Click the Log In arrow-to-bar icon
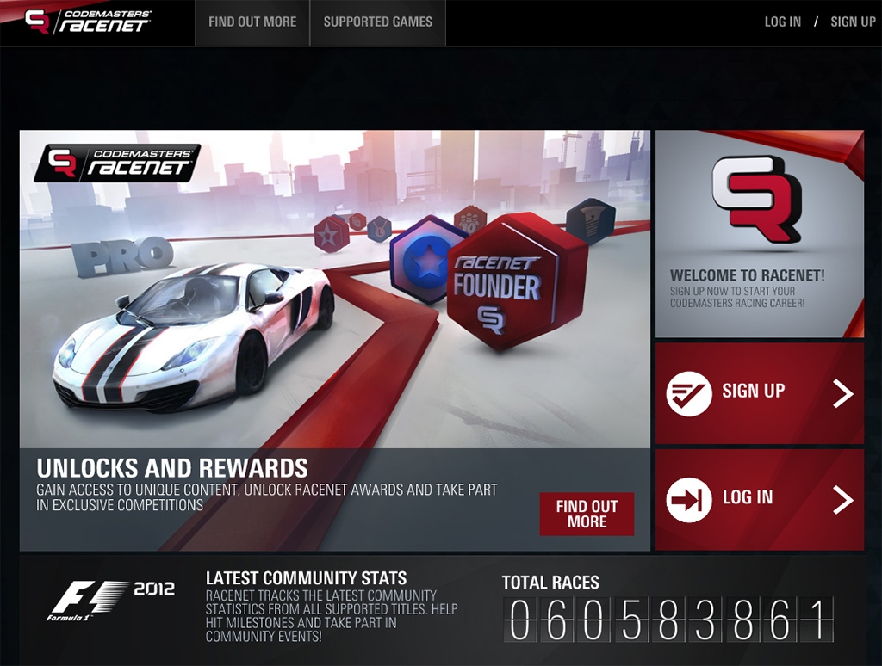This screenshot has width=882, height=666. (689, 500)
